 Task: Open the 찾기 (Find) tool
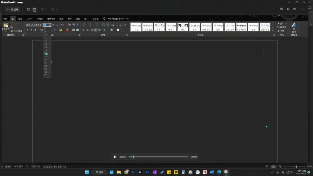point(281,24)
